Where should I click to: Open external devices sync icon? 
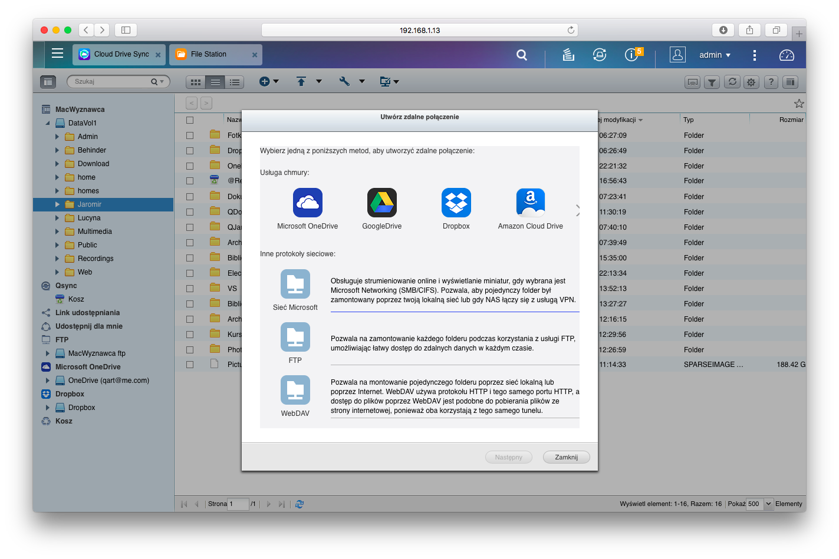tap(600, 55)
